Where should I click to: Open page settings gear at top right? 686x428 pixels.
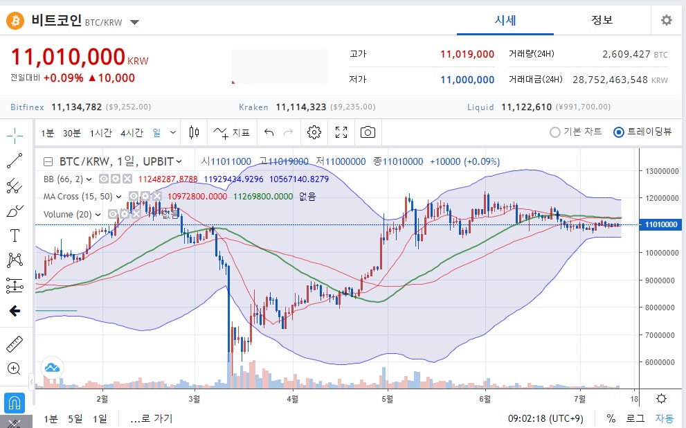click(667, 20)
